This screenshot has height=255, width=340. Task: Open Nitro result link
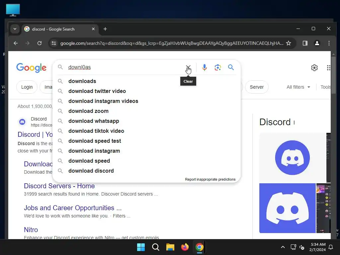coord(31,230)
